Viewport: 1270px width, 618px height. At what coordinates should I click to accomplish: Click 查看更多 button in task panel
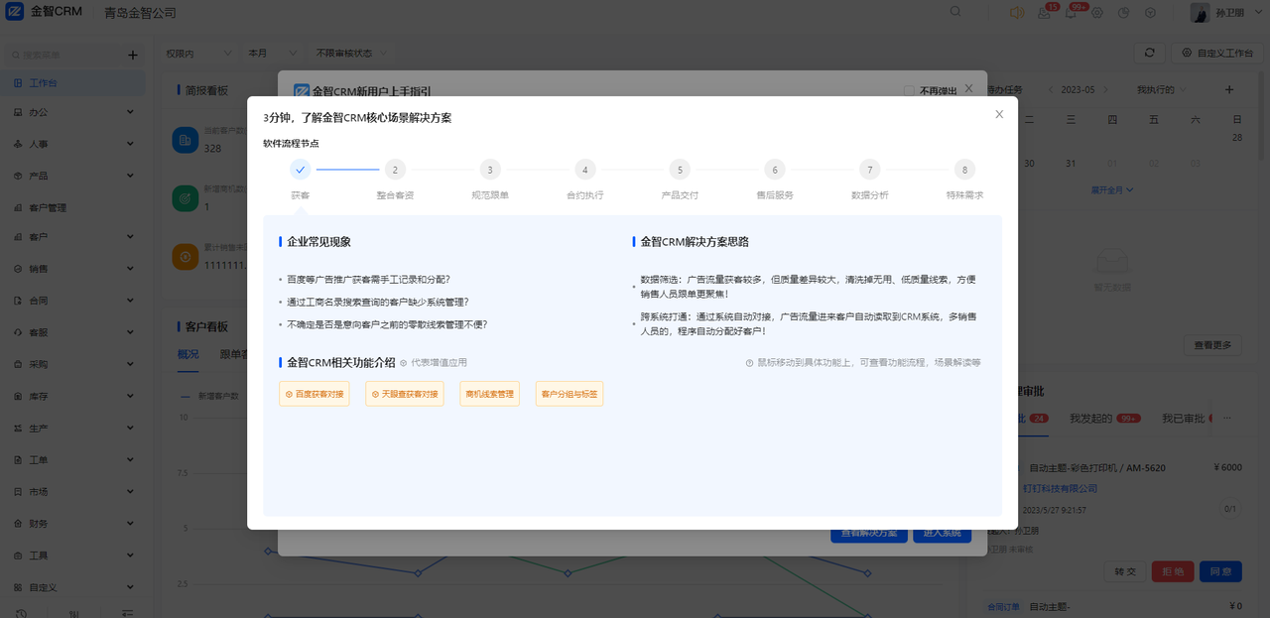[1212, 345]
